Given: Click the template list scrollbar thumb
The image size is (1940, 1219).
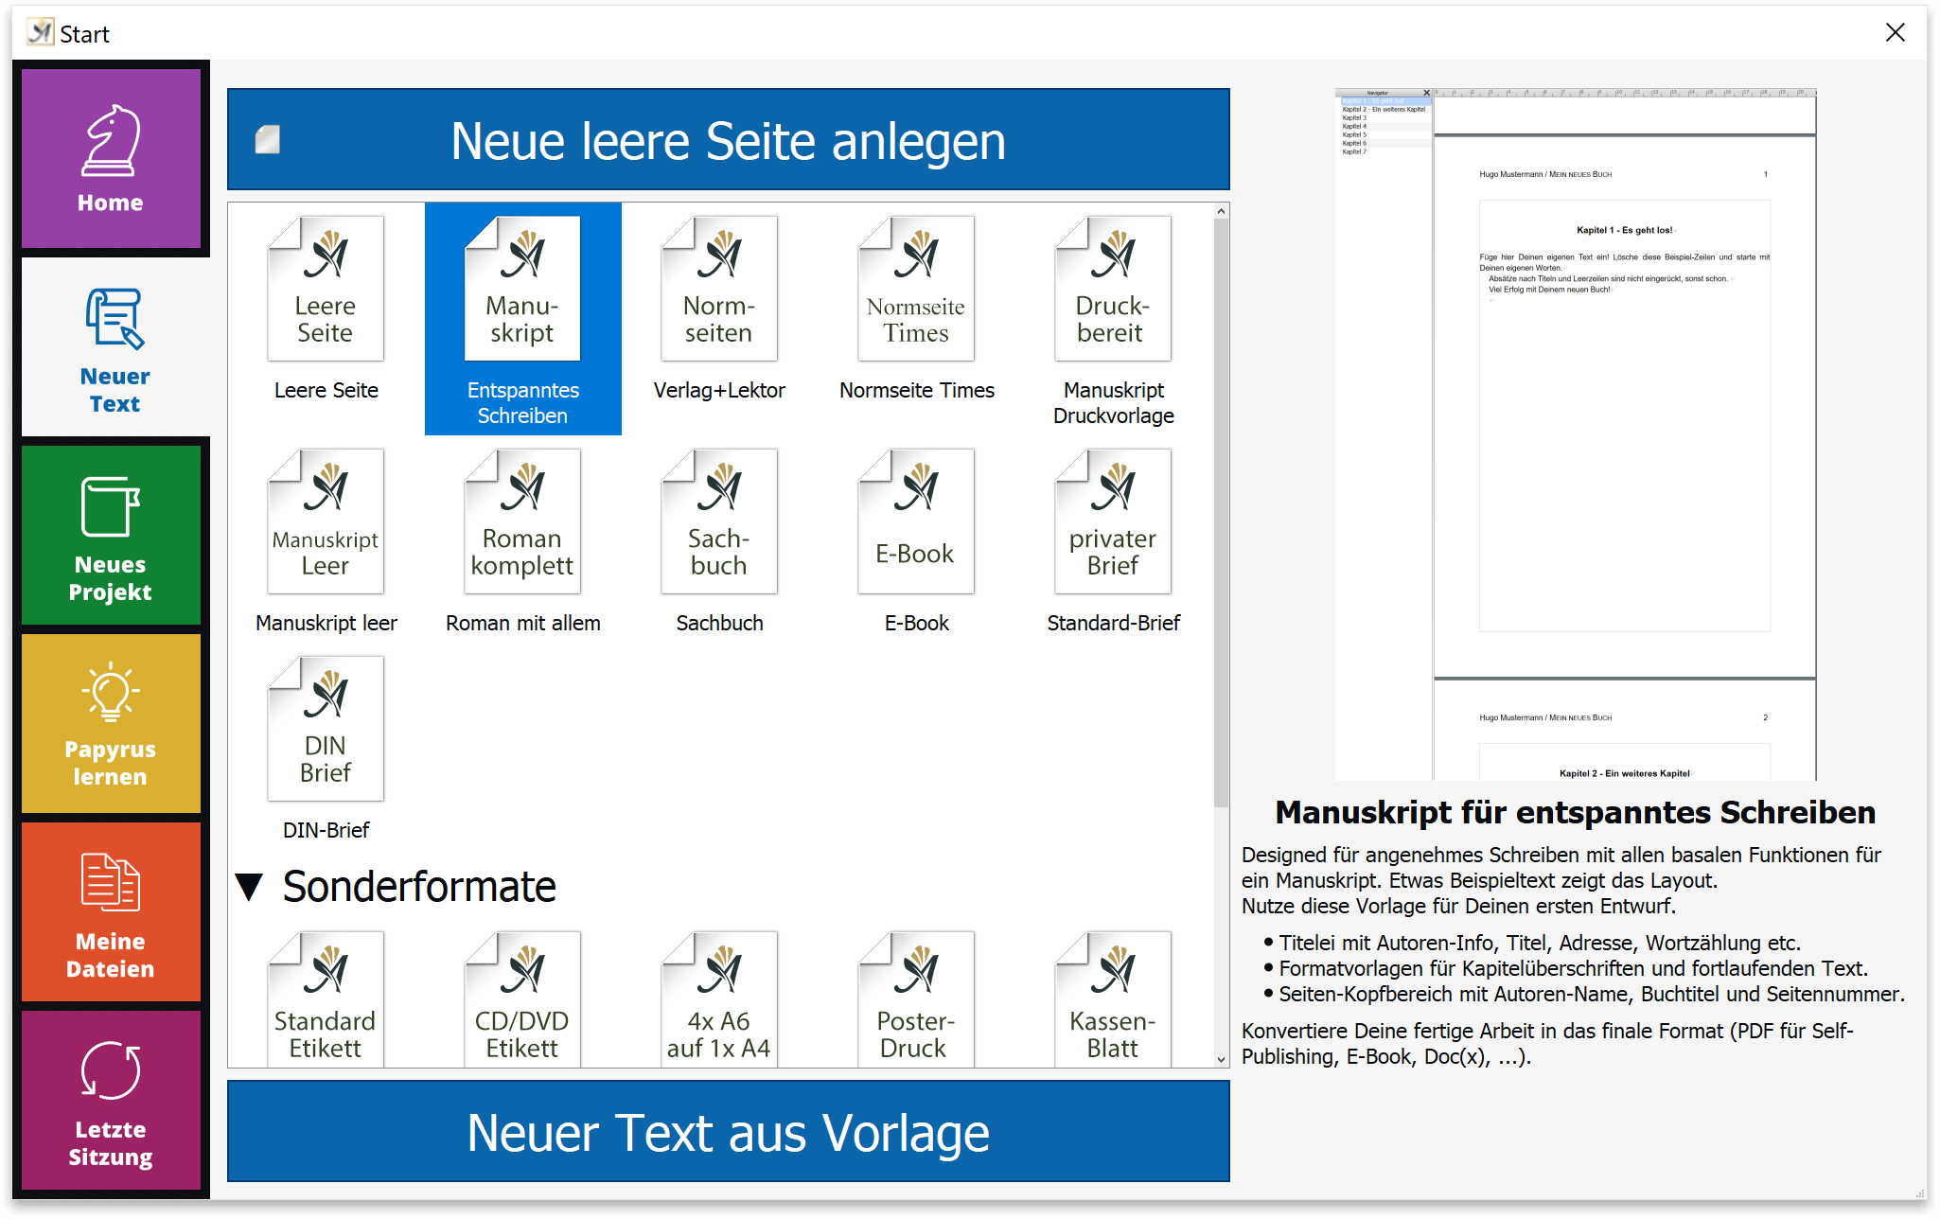Looking at the screenshot, I should [x=1221, y=513].
